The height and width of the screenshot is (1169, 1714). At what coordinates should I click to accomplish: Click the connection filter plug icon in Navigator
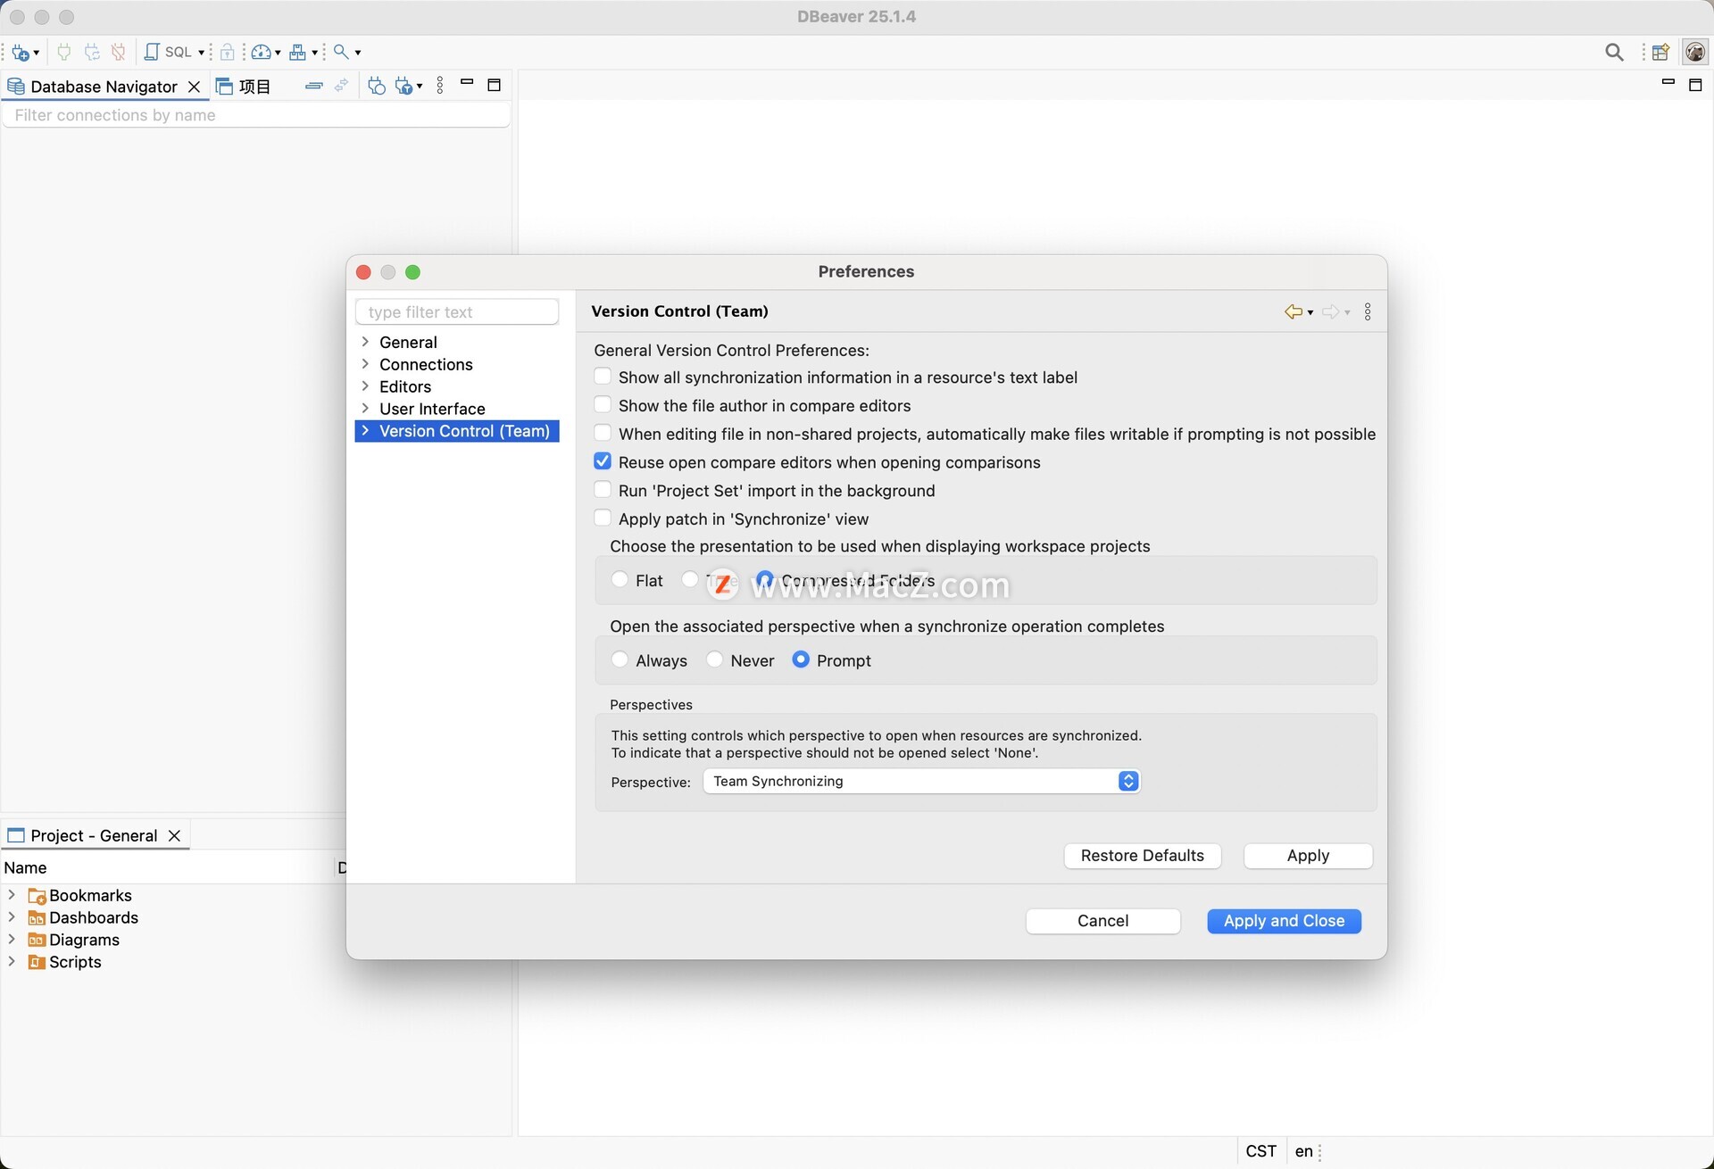tap(405, 86)
